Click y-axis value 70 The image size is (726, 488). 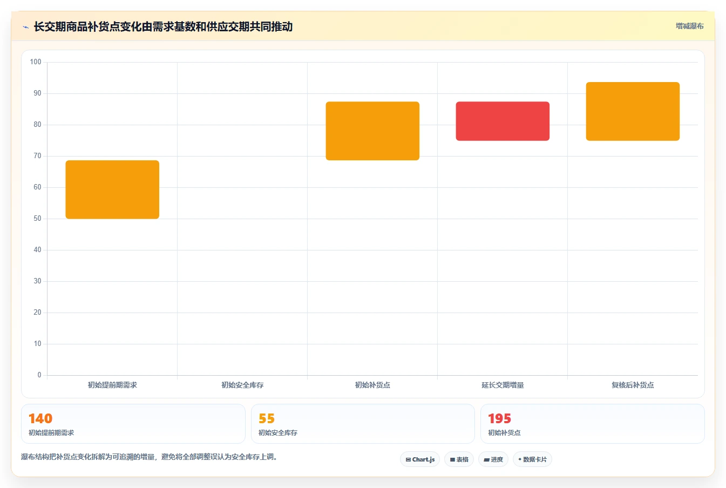tap(37, 156)
